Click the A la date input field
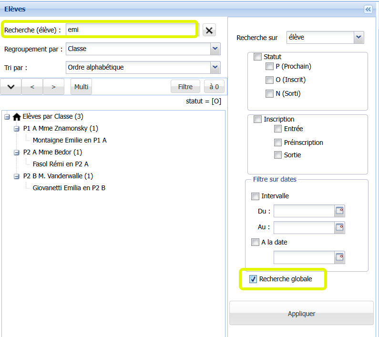 pos(304,257)
